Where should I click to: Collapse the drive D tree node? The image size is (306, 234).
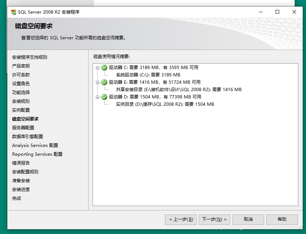[x=97, y=97]
